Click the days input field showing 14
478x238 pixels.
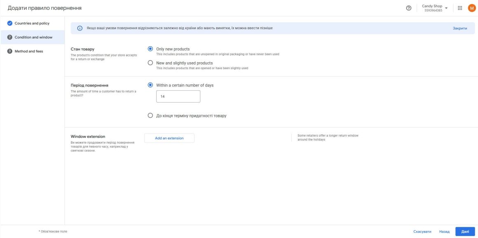[178, 96]
